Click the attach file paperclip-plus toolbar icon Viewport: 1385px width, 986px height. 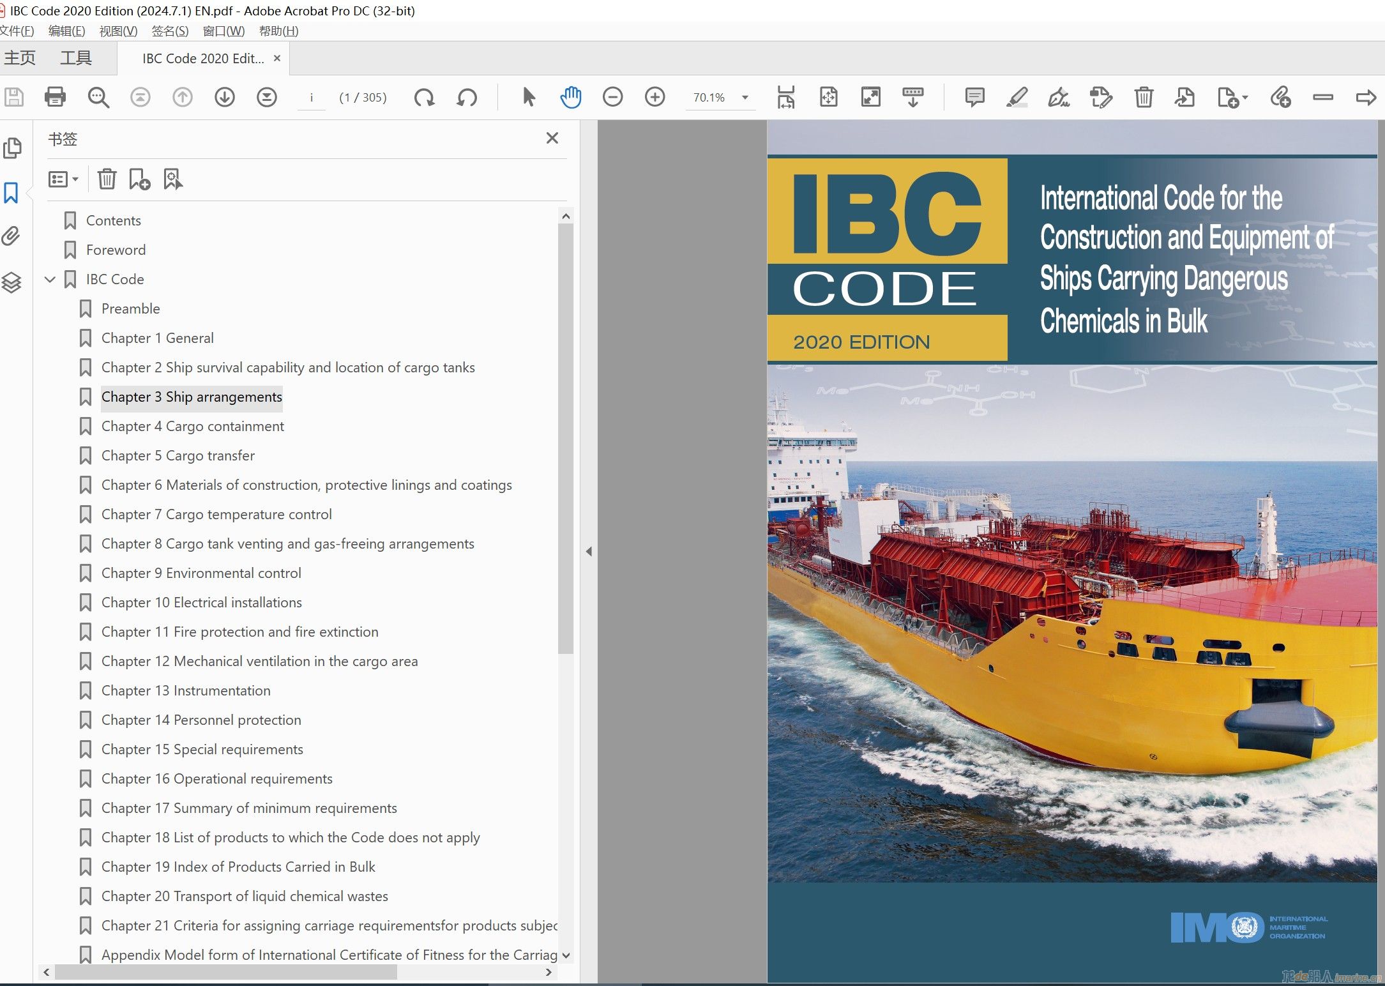pos(1280,97)
